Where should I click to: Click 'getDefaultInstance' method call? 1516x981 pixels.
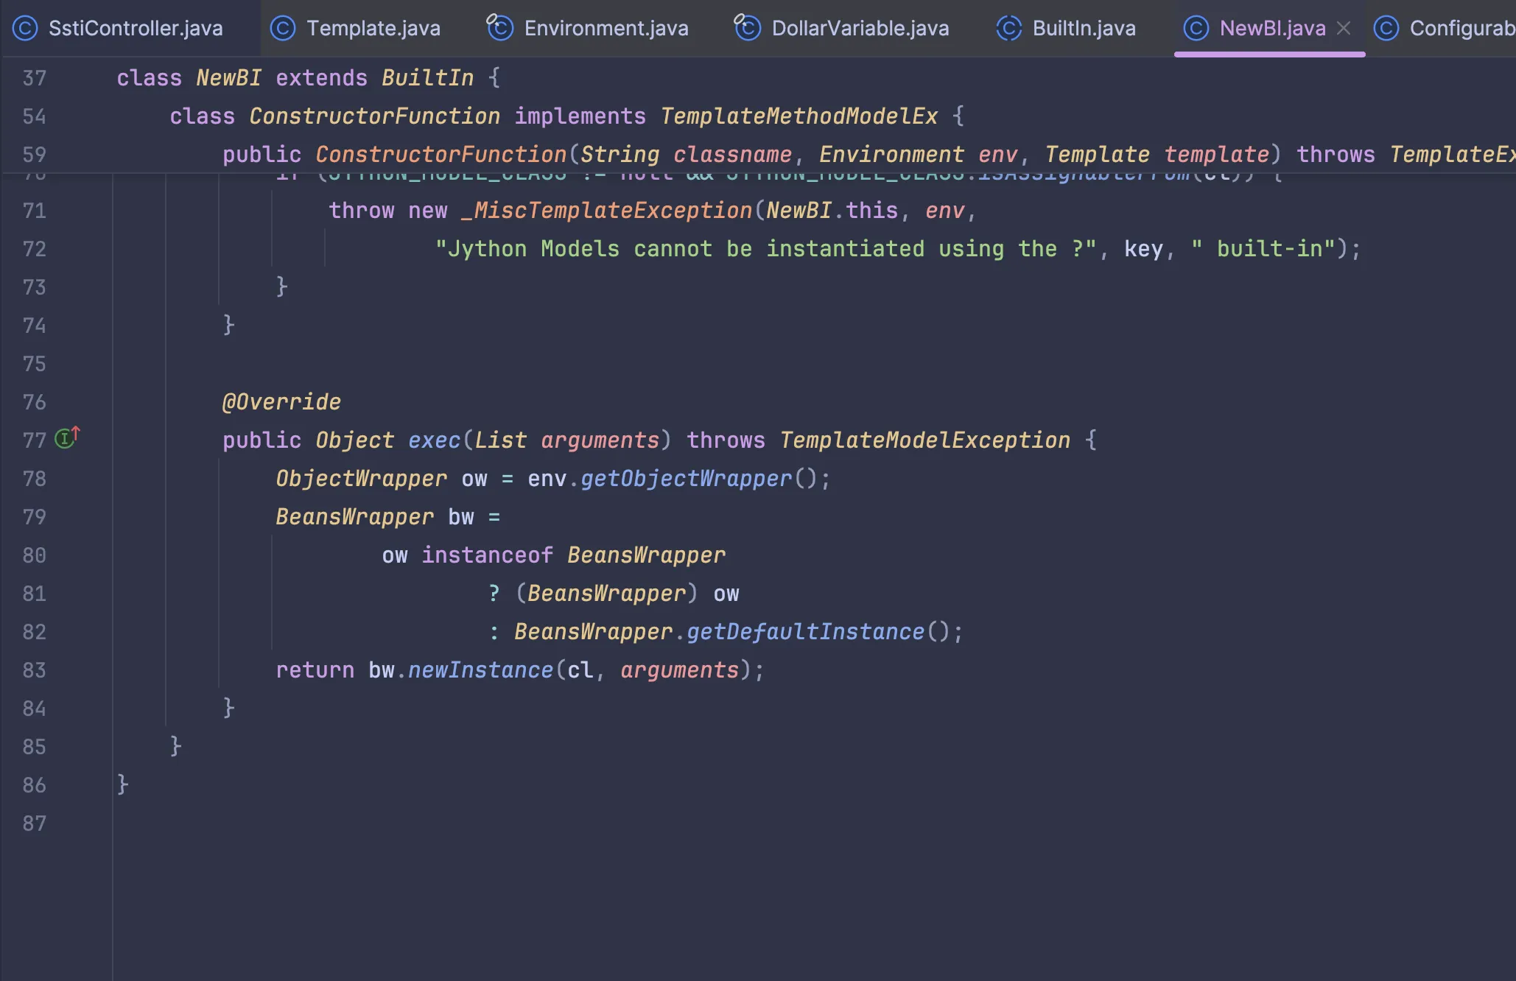point(805,632)
